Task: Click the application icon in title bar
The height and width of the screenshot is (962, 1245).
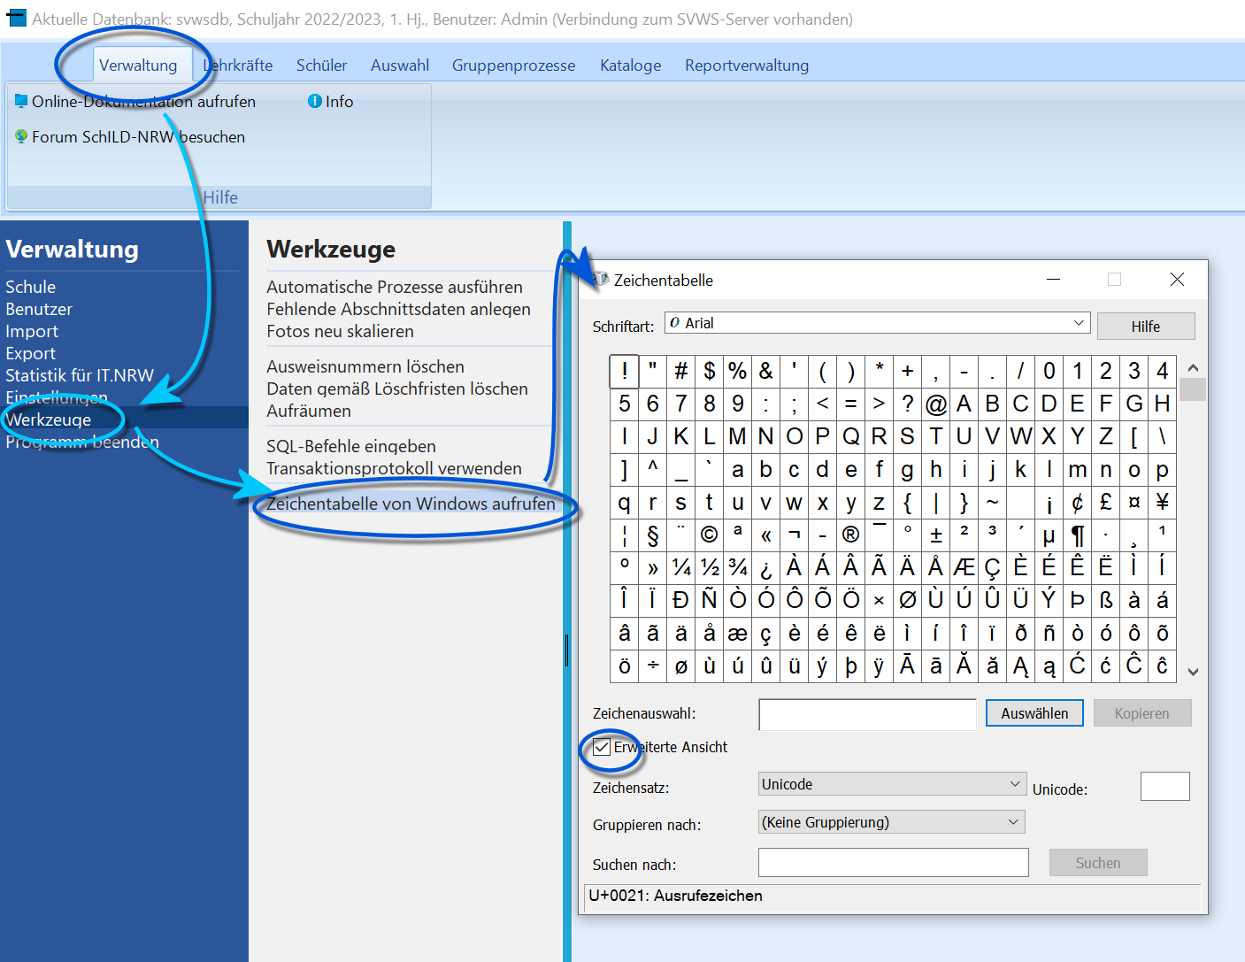Action: pos(16,18)
